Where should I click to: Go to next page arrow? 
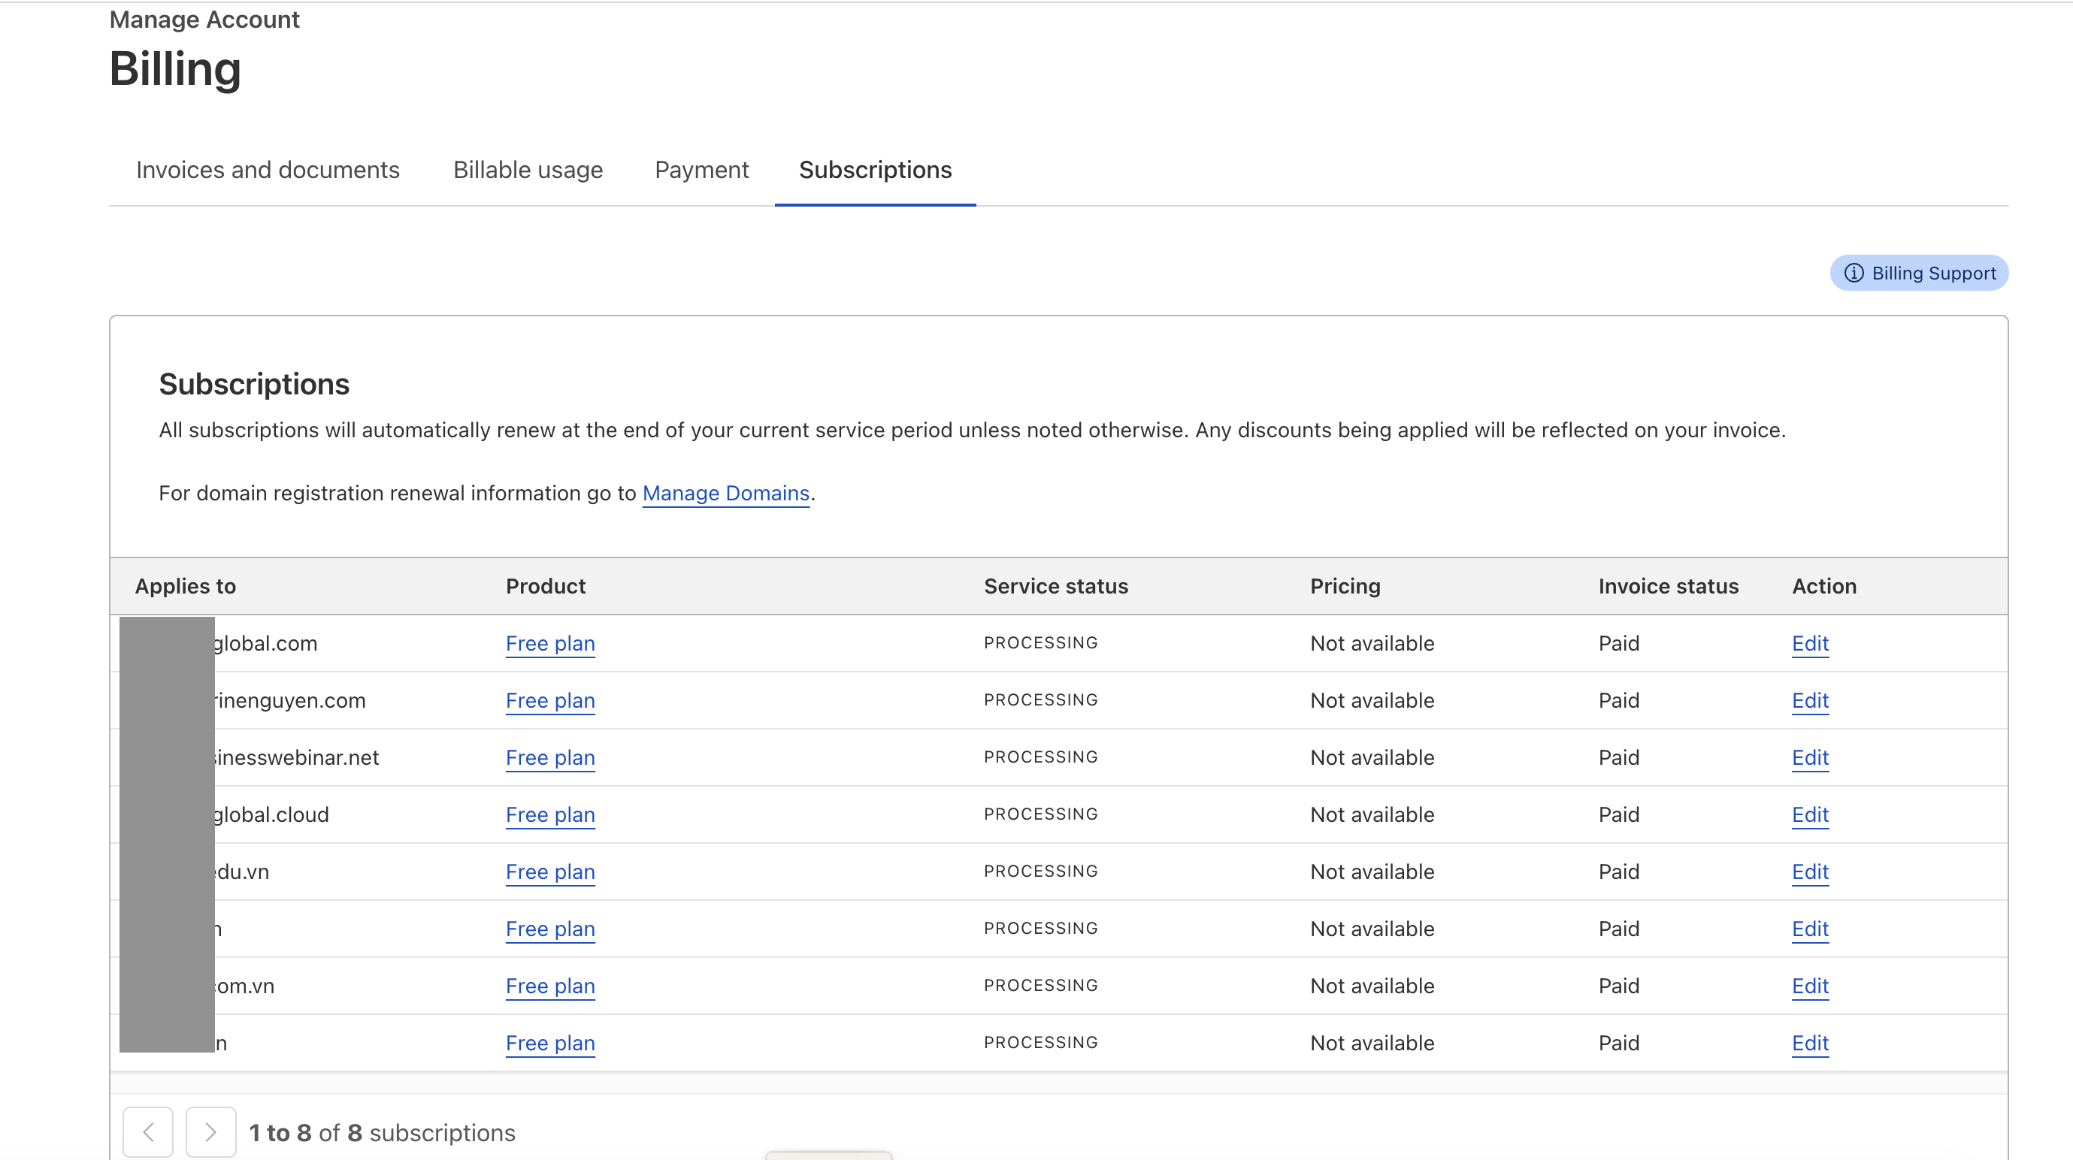(x=210, y=1132)
